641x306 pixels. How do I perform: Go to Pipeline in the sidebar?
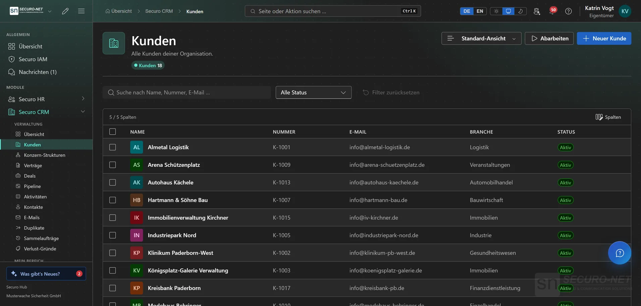(32, 186)
